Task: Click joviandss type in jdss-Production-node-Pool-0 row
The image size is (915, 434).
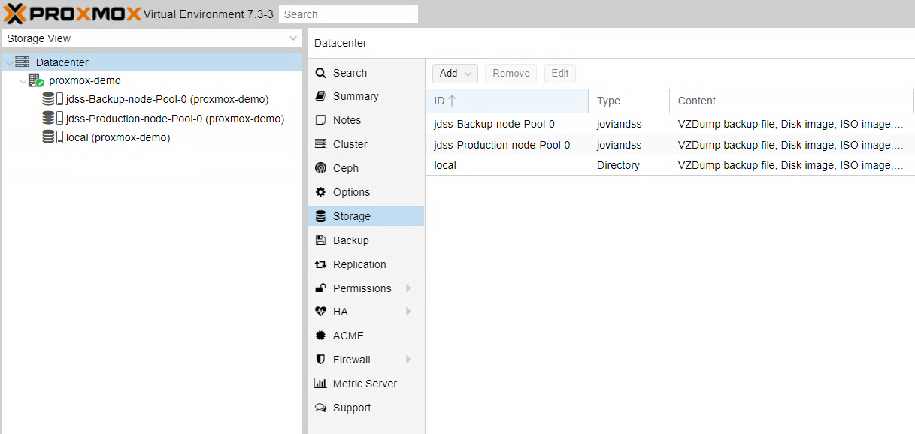Action: coord(620,145)
